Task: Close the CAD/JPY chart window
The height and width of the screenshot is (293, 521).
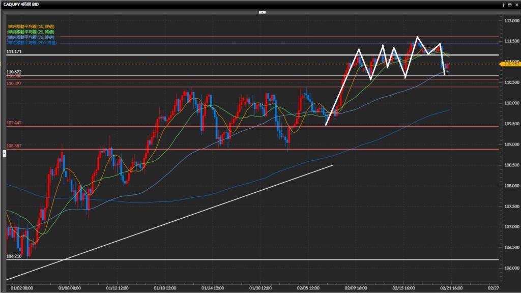Action: (x=516, y=4)
